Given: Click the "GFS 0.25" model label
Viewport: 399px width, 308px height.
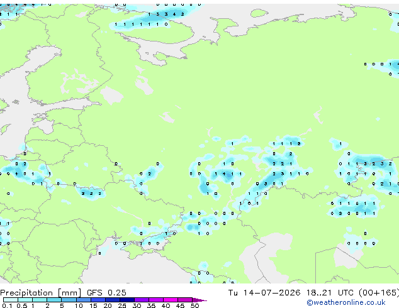Looking at the screenshot, I should 106,293.
